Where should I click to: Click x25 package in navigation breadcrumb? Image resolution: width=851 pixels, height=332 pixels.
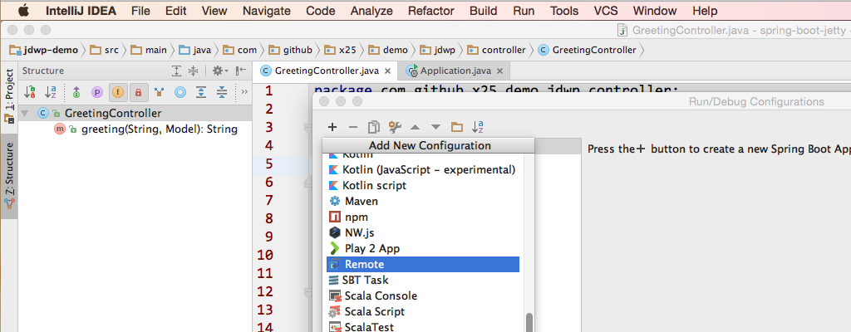pos(340,50)
